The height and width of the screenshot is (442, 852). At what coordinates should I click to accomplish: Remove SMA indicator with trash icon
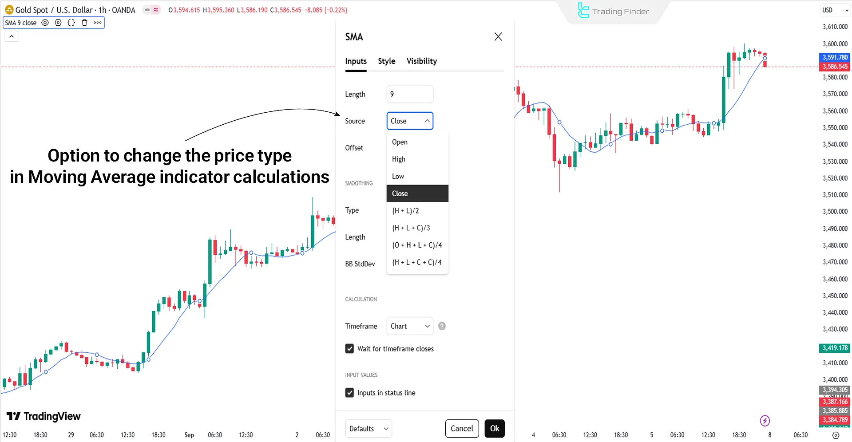[84, 23]
